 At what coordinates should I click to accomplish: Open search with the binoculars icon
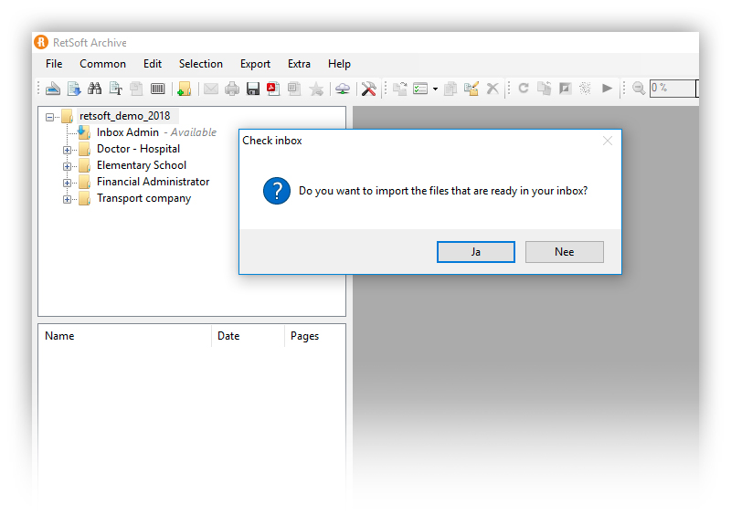[95, 88]
